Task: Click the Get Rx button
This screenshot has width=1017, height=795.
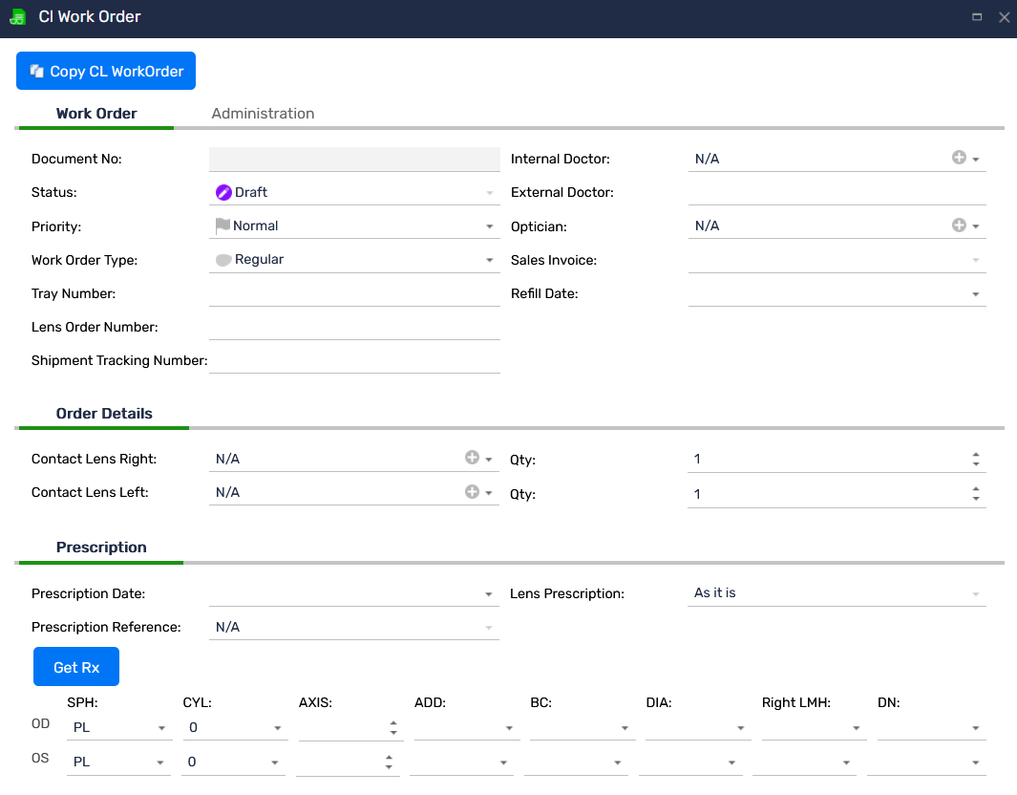Action: coord(76,667)
